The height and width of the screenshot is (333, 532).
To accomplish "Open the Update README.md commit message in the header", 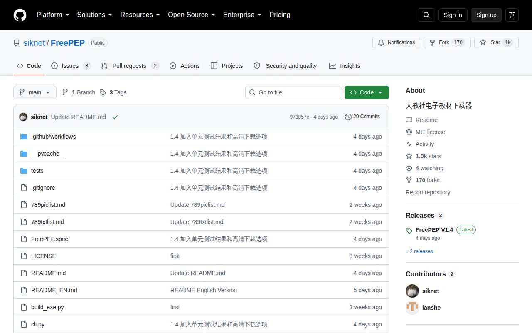I will [79, 117].
